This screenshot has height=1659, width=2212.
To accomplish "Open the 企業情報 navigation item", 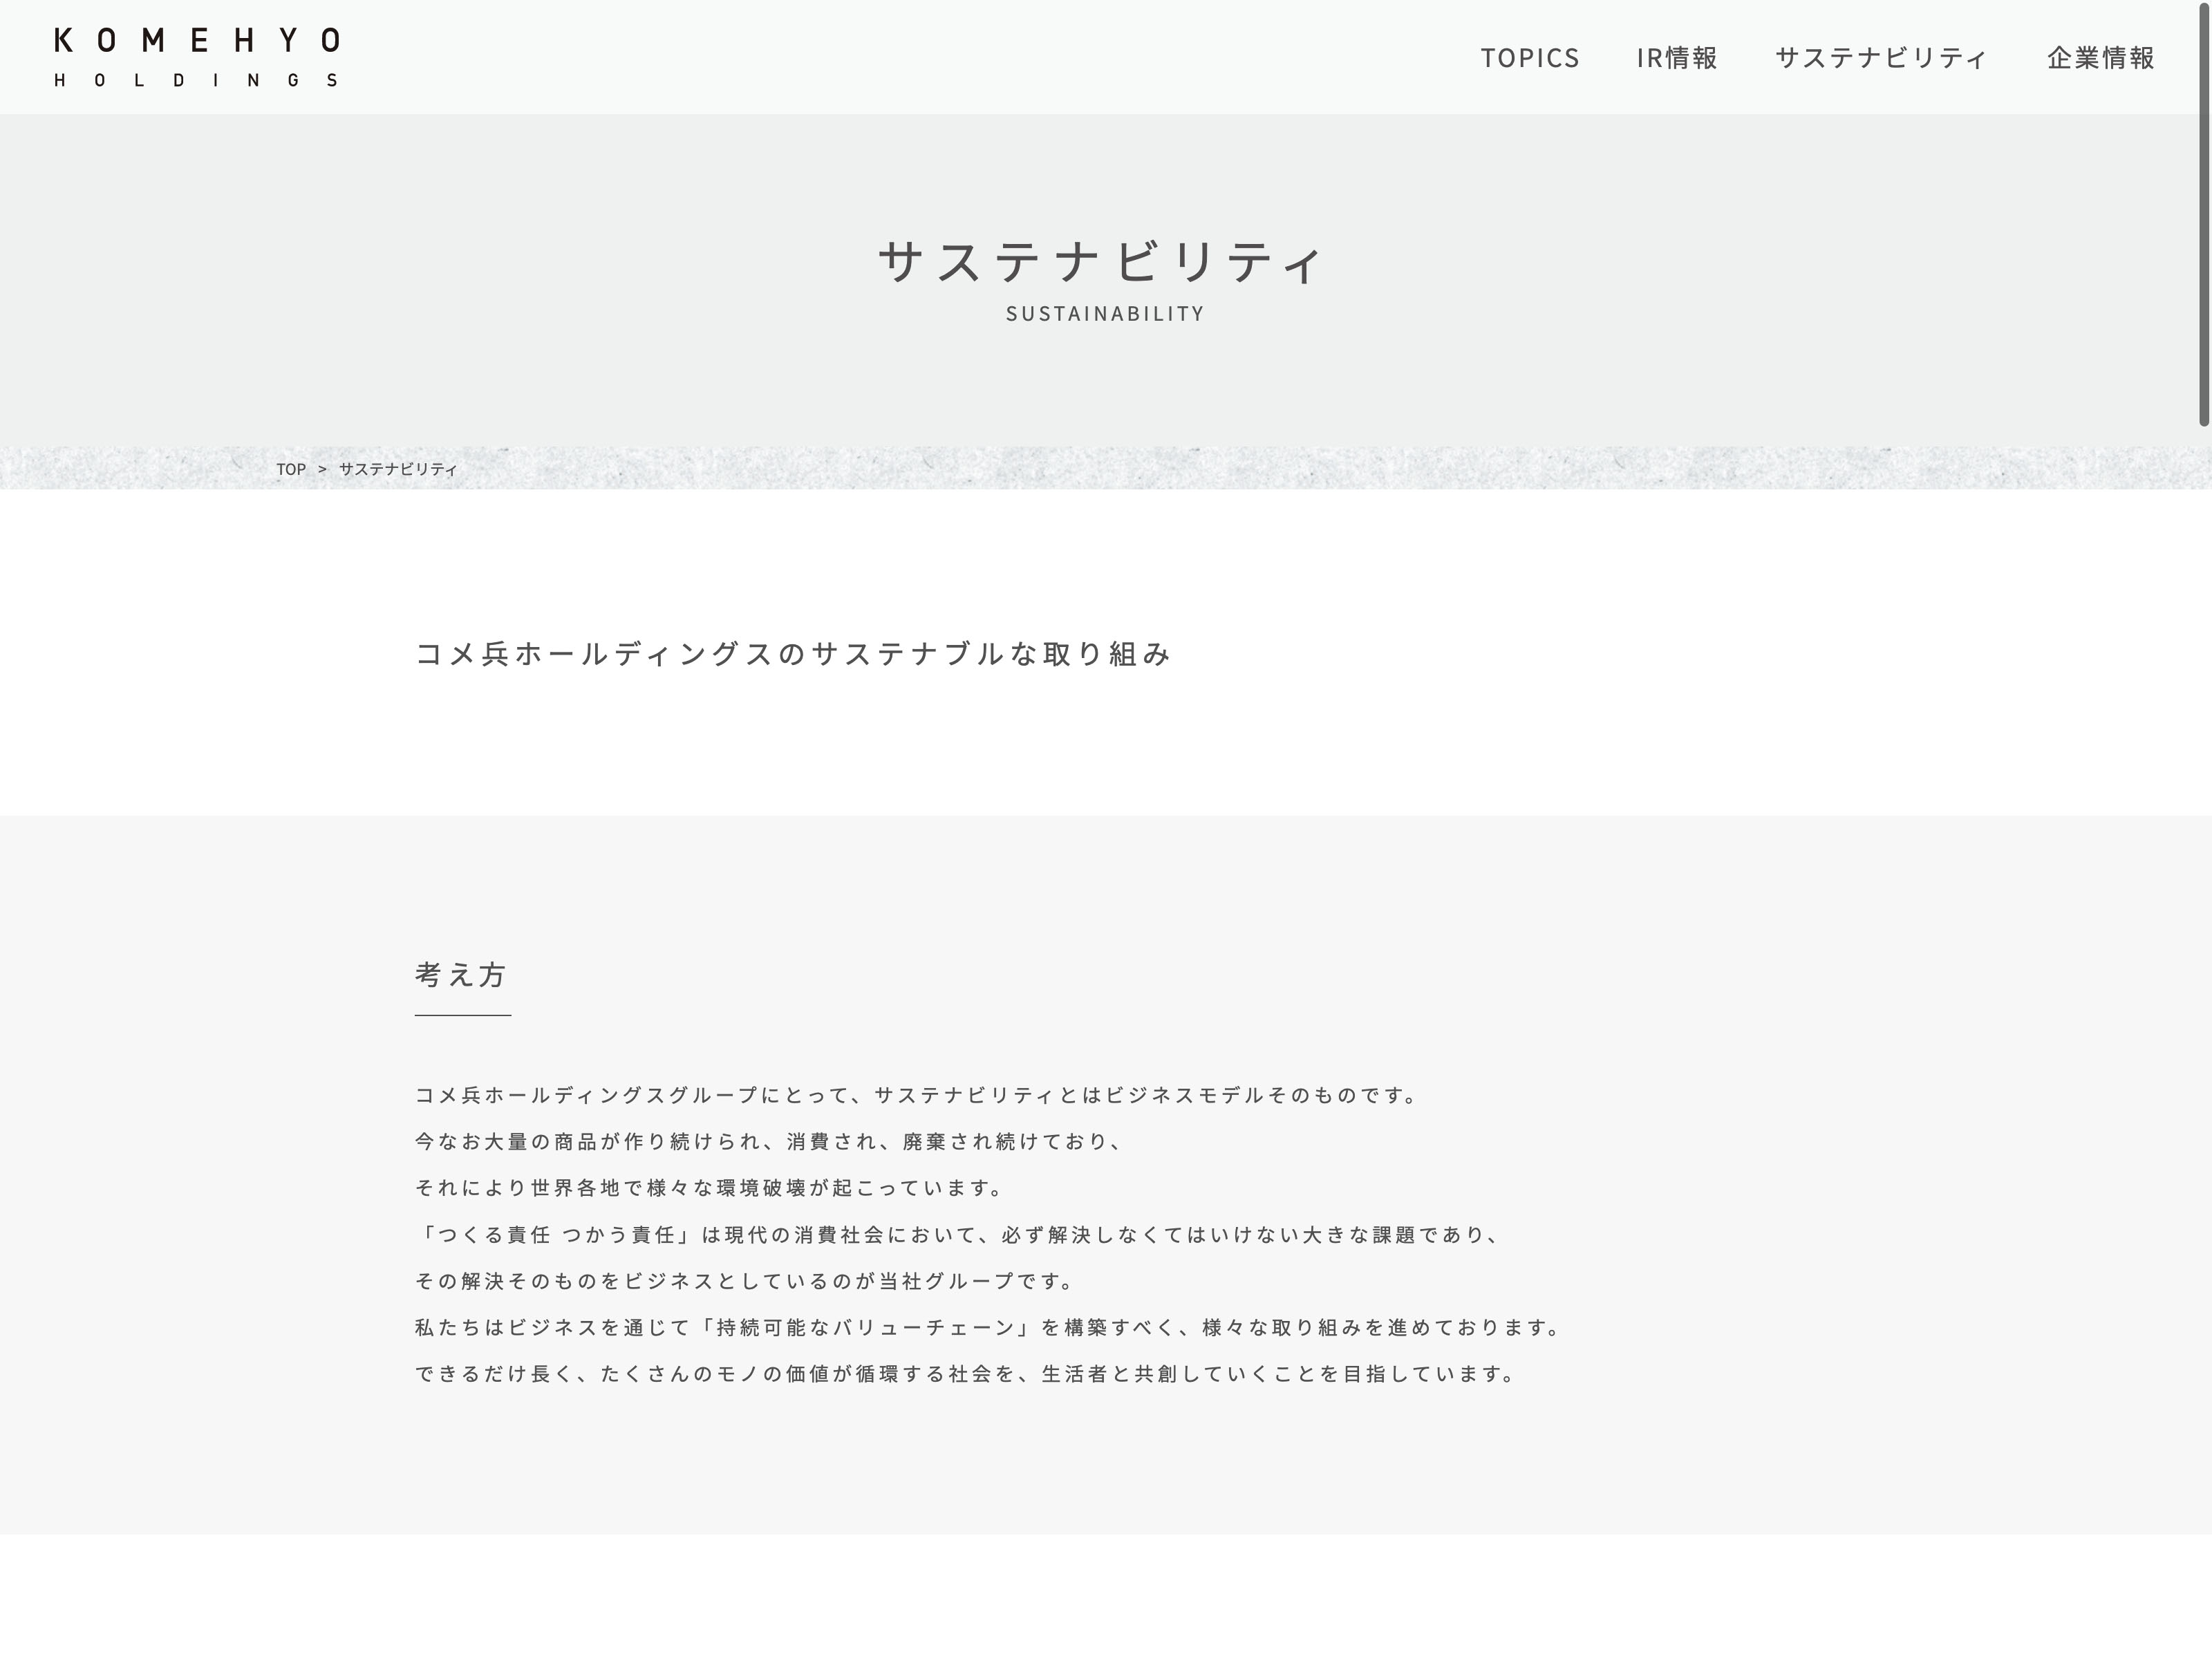I will point(2100,58).
